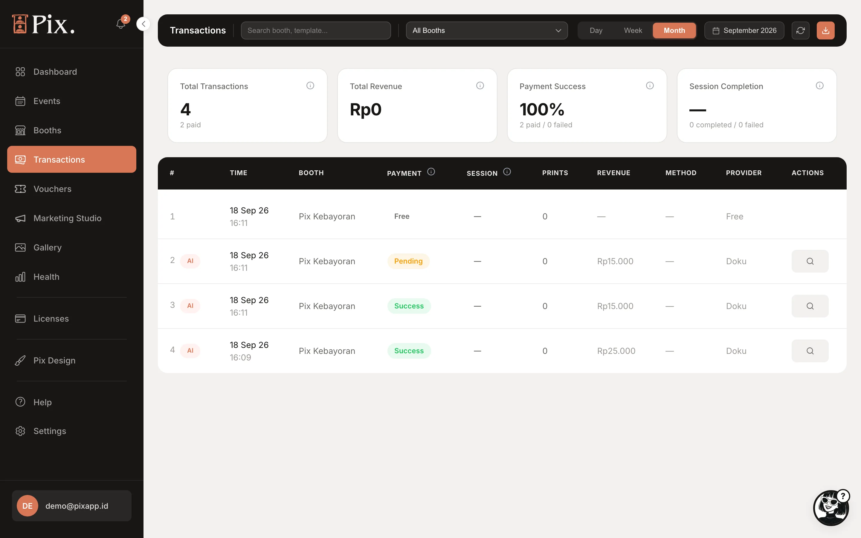861x538 pixels.
Task: Click the Pix logo
Action: pyautogui.click(x=43, y=24)
